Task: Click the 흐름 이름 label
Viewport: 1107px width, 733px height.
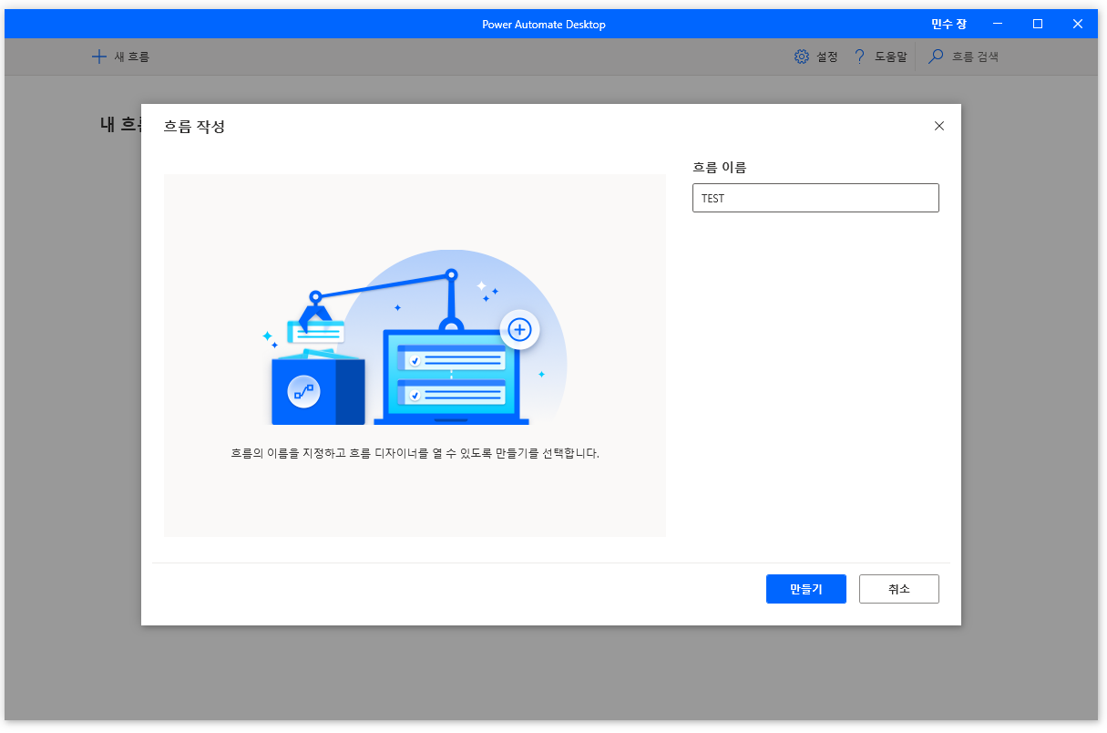Action: tap(720, 167)
